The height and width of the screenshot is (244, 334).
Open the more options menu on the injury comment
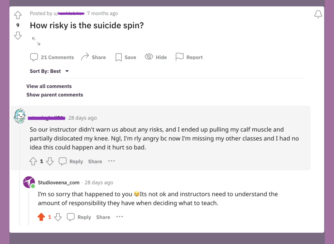(112, 161)
